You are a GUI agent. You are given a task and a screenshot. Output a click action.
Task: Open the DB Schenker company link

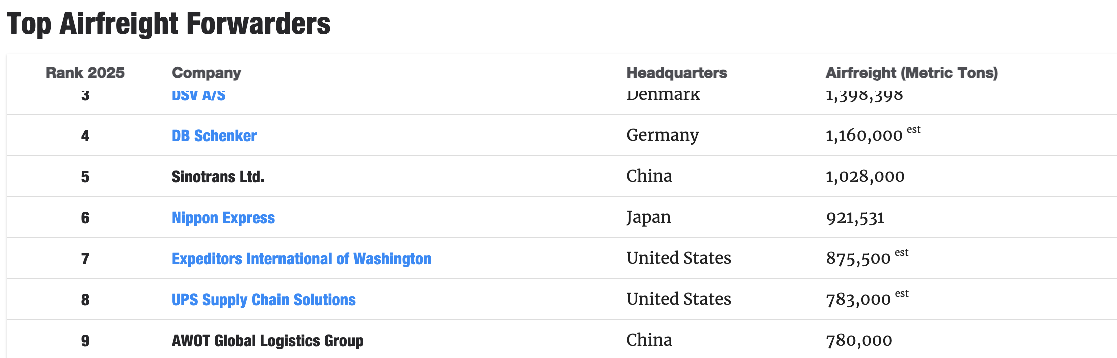click(214, 136)
